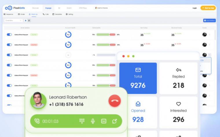The image size is (220, 137).
Task: Open Templates via its layout icon
Action: [53, 14]
